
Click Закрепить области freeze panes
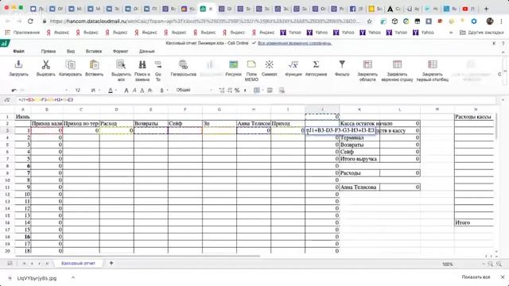point(367,64)
